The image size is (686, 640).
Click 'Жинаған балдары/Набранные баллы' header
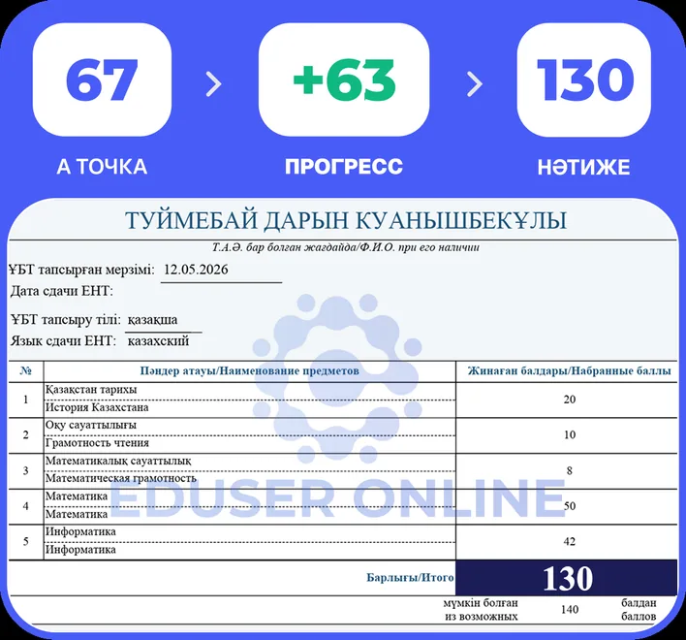tap(569, 371)
